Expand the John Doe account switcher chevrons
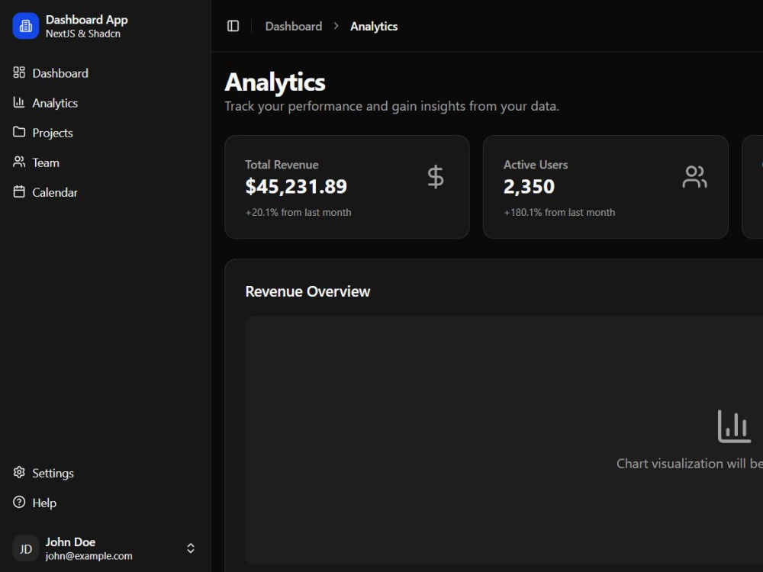This screenshot has height=572, width=763. click(191, 548)
